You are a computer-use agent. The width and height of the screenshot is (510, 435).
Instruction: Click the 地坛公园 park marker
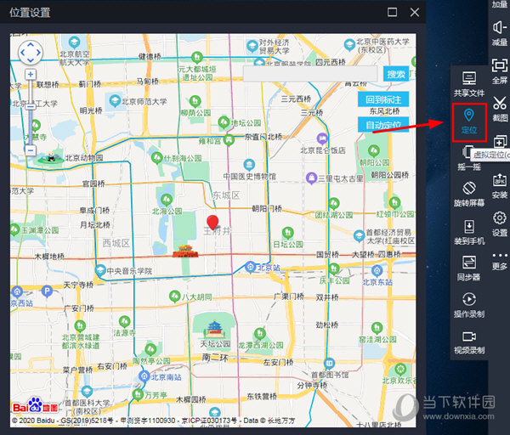pyautogui.click(x=224, y=122)
